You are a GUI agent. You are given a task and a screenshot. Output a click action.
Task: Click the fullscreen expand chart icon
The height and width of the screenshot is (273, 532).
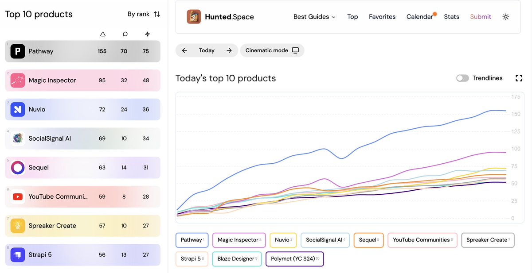pyautogui.click(x=519, y=78)
